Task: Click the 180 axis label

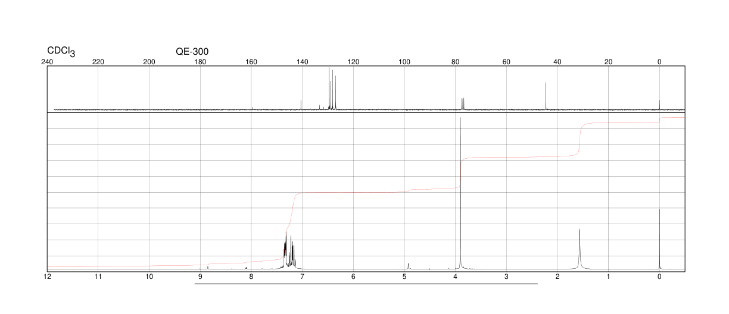Action: pyautogui.click(x=201, y=62)
